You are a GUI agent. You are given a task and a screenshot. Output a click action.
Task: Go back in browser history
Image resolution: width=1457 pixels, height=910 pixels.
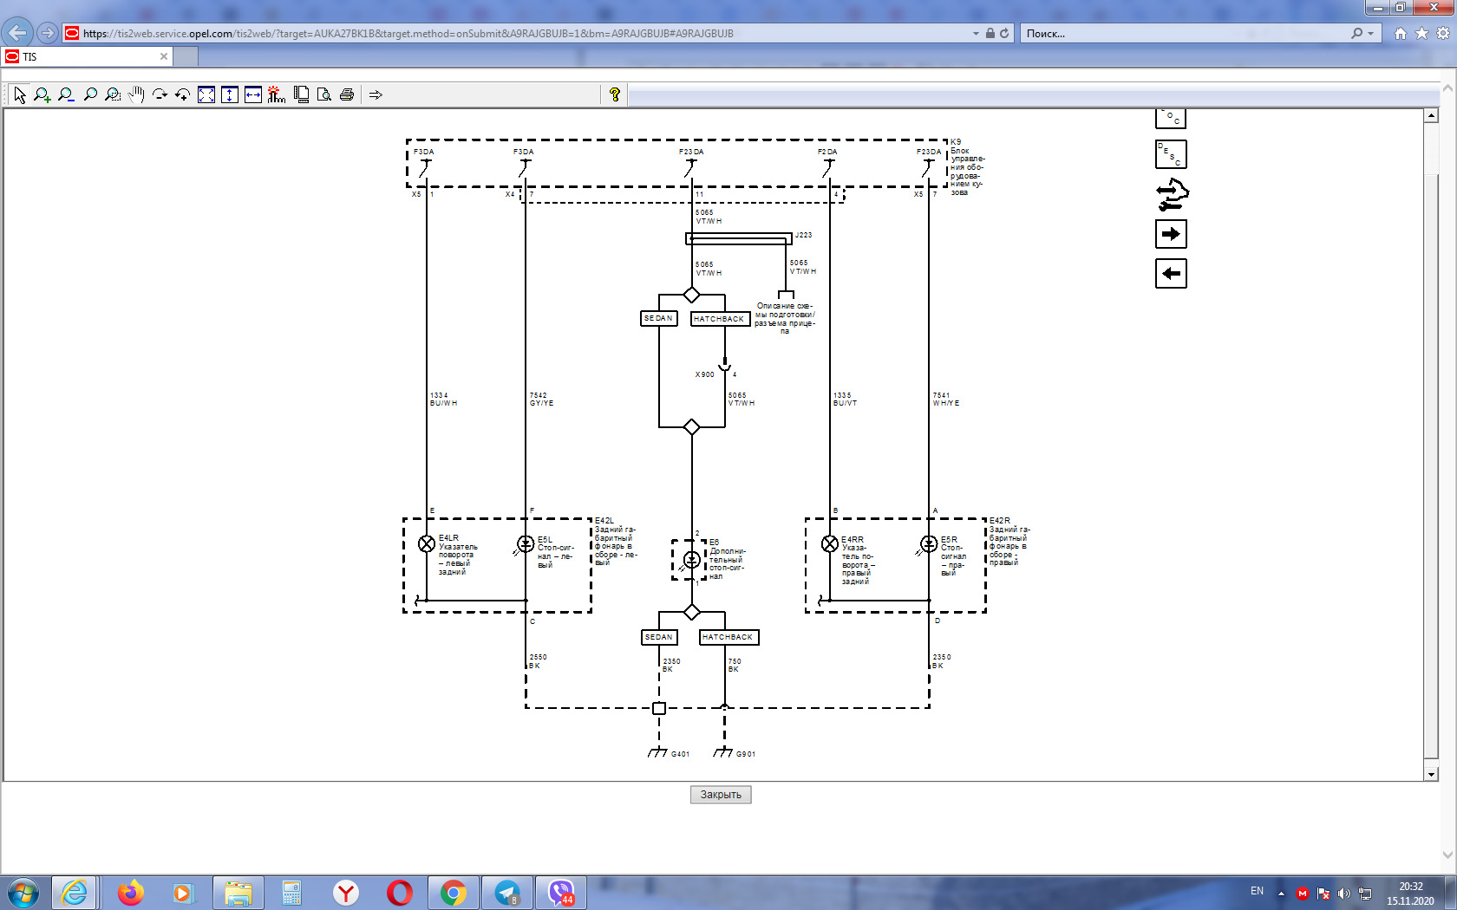click(x=17, y=33)
